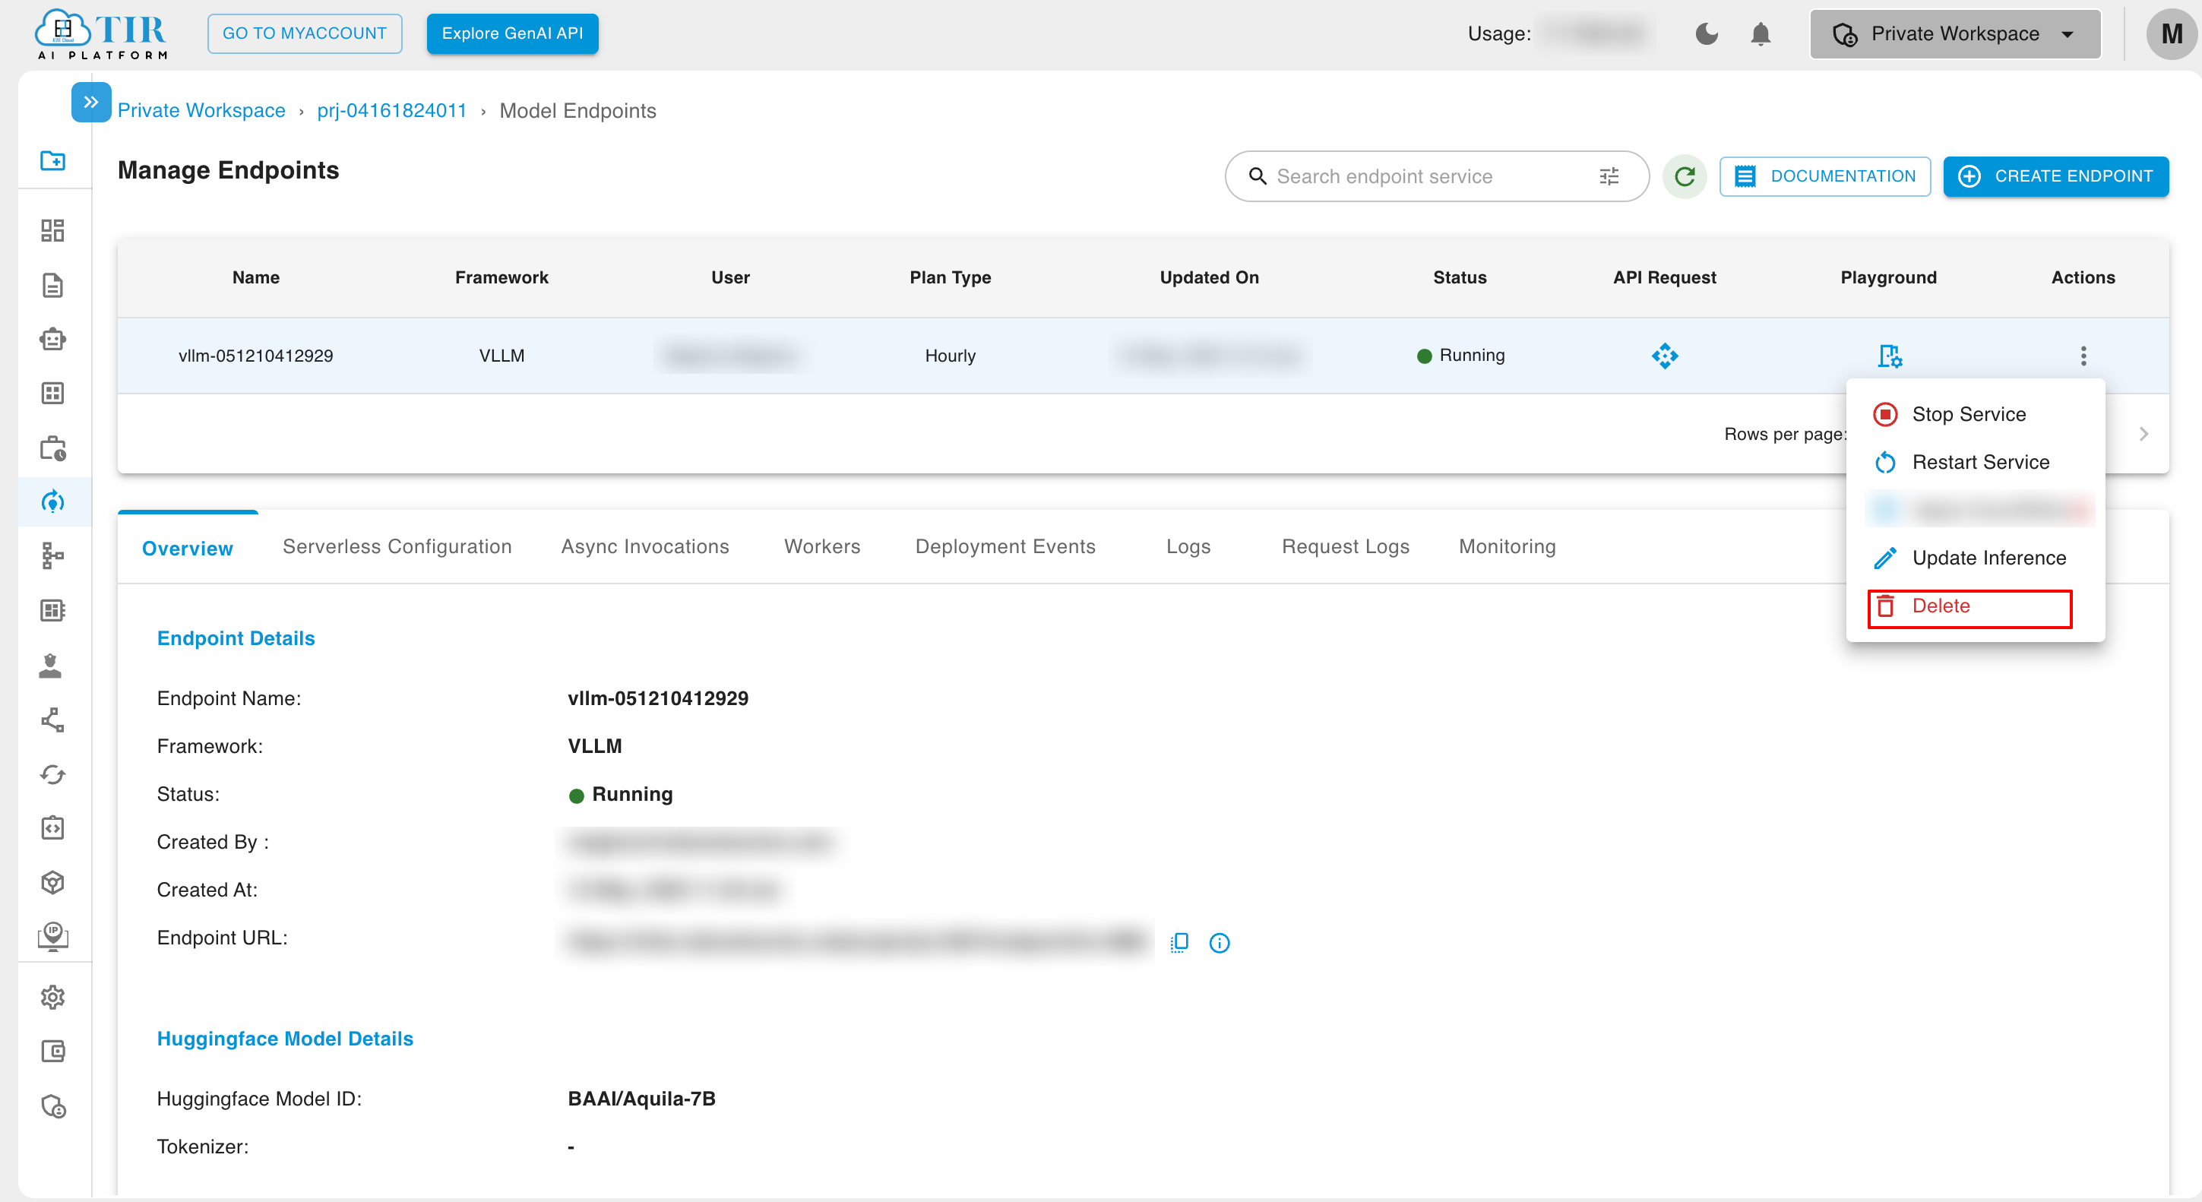
Task: Open the code brackets clipboard icon in sidebar
Action: tap(53, 827)
